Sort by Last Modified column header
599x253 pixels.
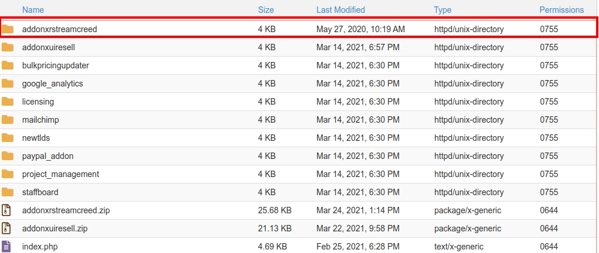click(x=340, y=10)
